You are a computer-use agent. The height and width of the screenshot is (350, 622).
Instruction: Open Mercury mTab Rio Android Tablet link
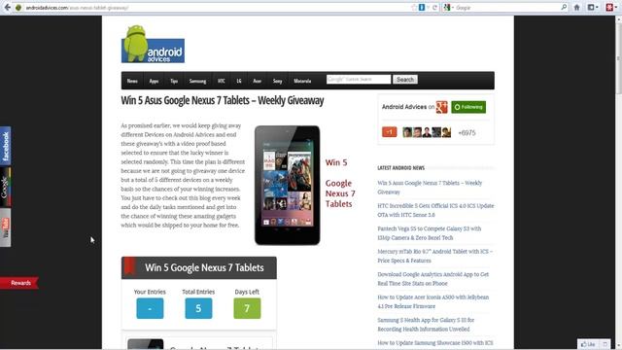click(434, 256)
